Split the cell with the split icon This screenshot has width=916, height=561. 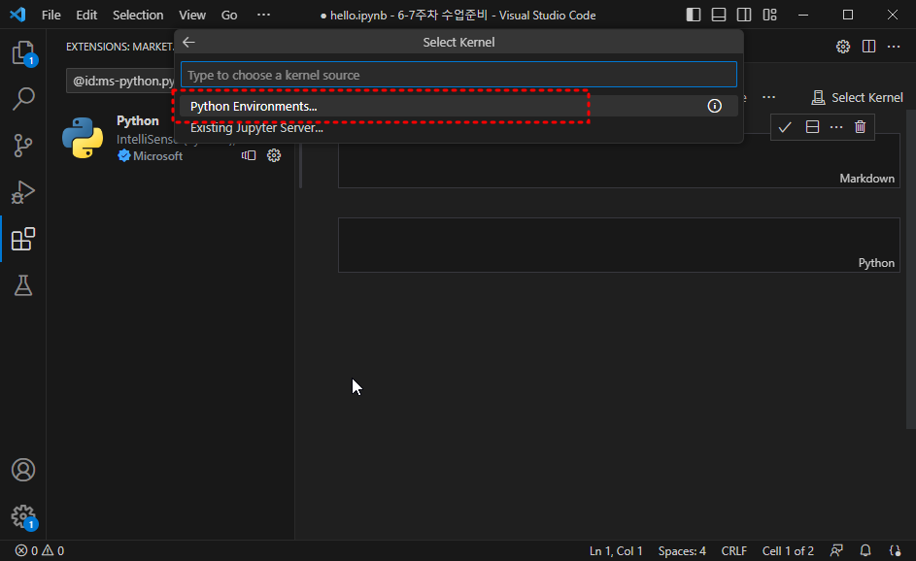pos(811,126)
